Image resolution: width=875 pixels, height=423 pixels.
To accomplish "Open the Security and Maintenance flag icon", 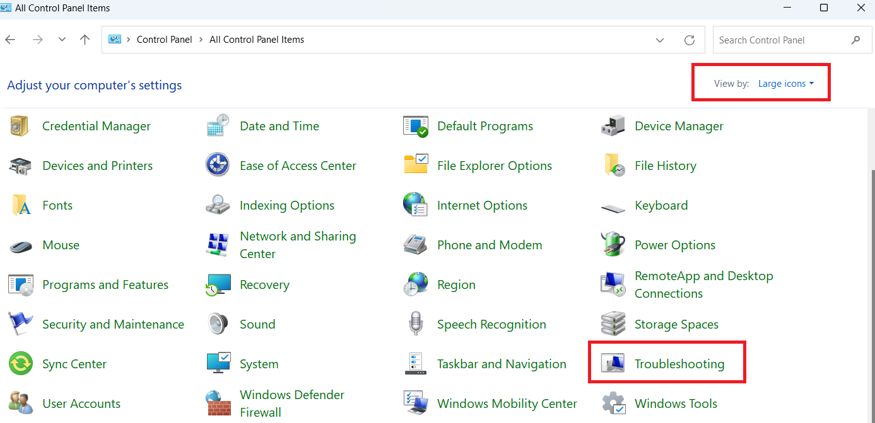I will click(20, 324).
